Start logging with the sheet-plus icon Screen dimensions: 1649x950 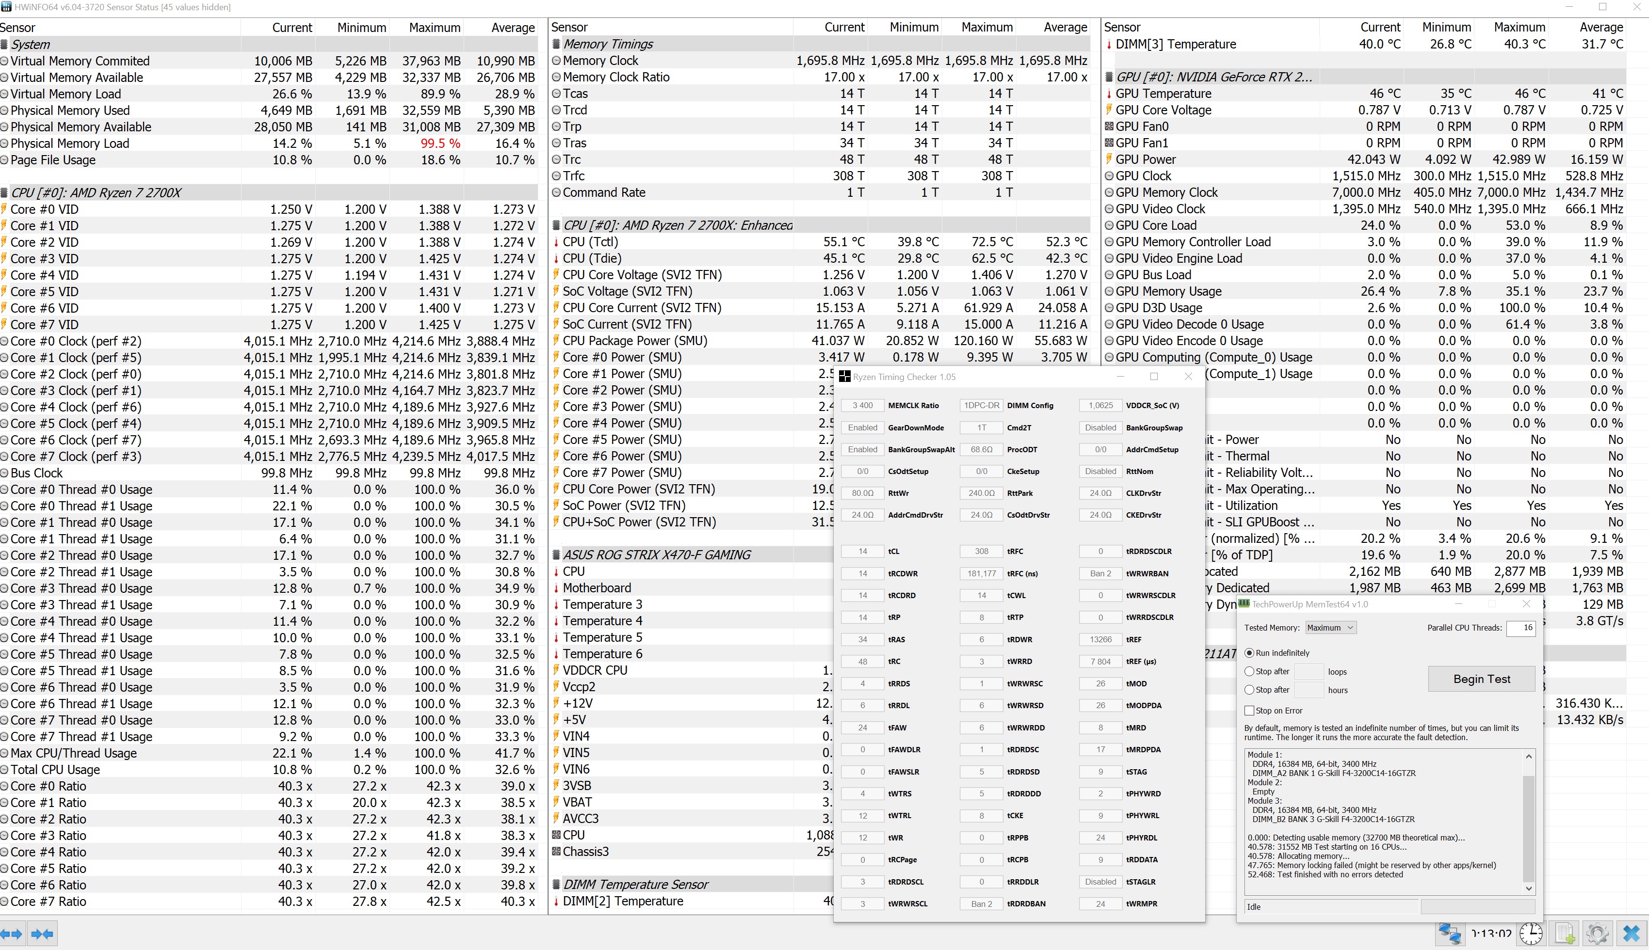click(x=1565, y=934)
